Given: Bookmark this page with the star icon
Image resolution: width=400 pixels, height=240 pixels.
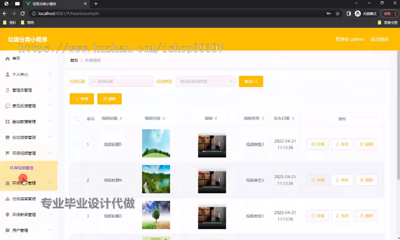Looking at the screenshot, I should point(337,13).
